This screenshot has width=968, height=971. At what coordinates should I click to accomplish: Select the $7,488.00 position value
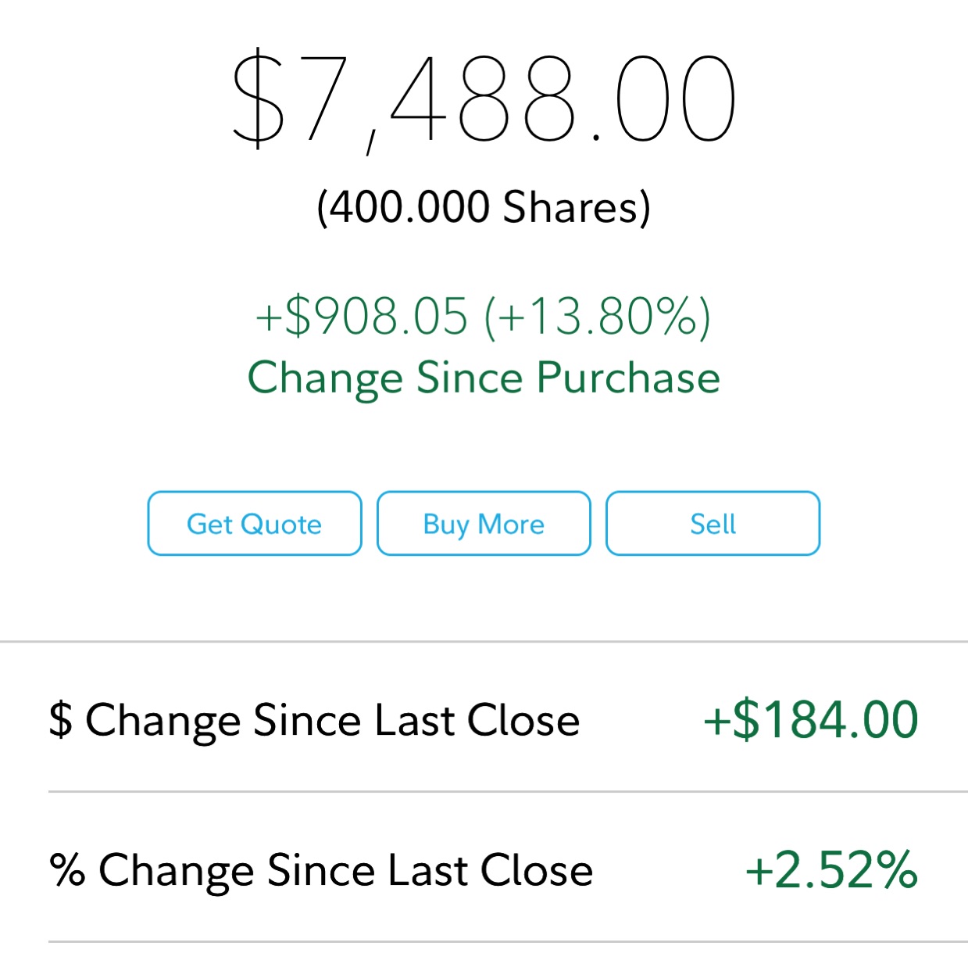click(484, 99)
